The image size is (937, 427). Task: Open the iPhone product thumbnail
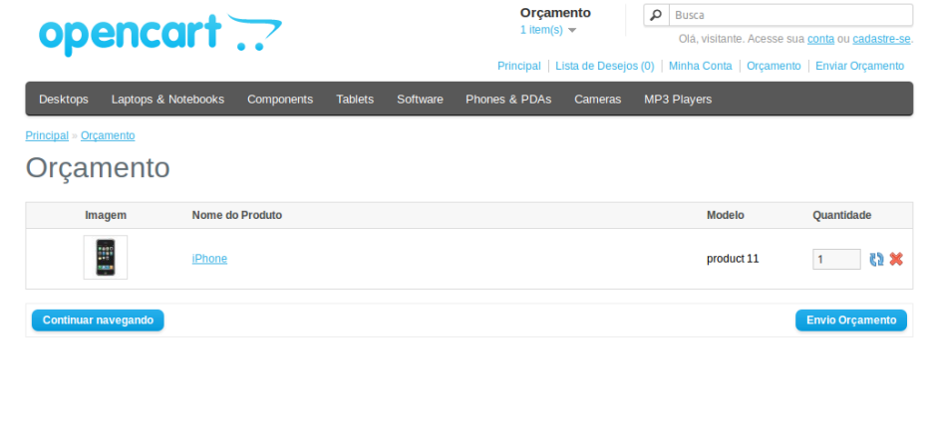point(106,257)
